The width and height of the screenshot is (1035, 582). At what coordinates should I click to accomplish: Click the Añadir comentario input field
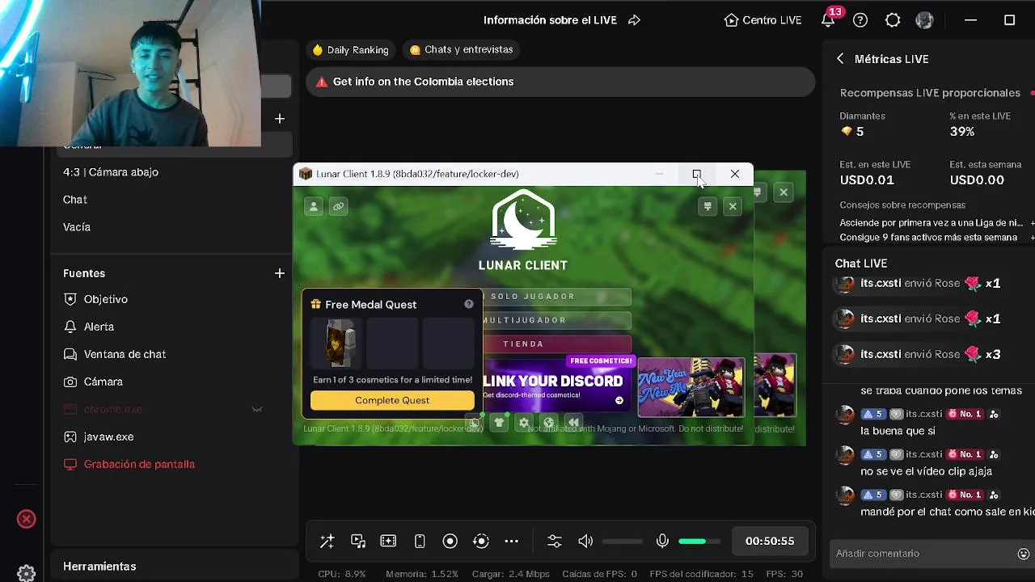coord(922,554)
